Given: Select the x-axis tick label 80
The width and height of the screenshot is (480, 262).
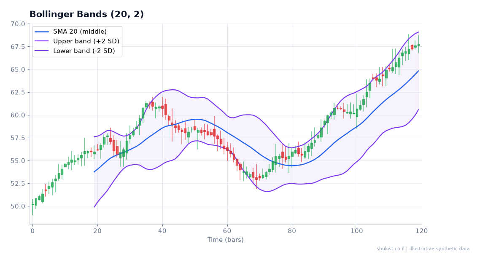Looking at the screenshot, I should pos(292,231).
